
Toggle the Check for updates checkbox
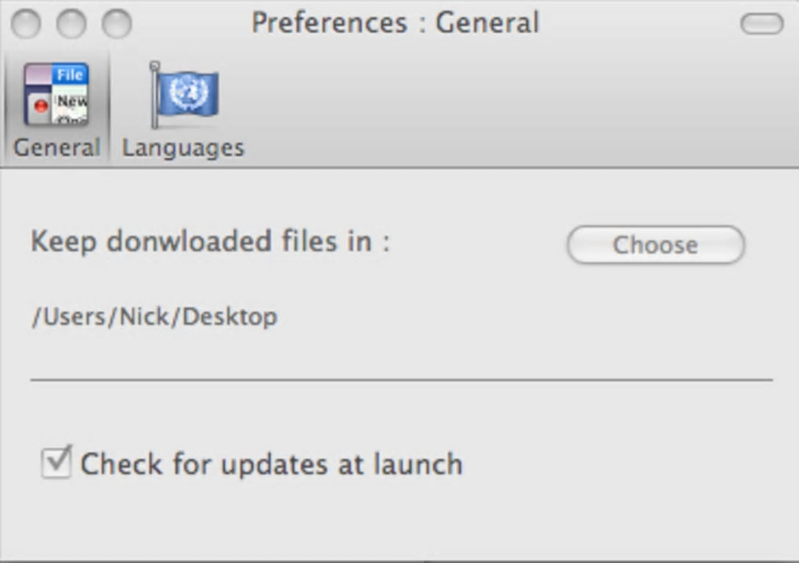56,462
